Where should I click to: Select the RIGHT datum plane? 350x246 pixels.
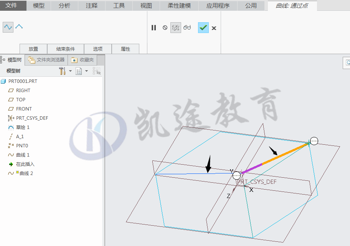[23, 91]
